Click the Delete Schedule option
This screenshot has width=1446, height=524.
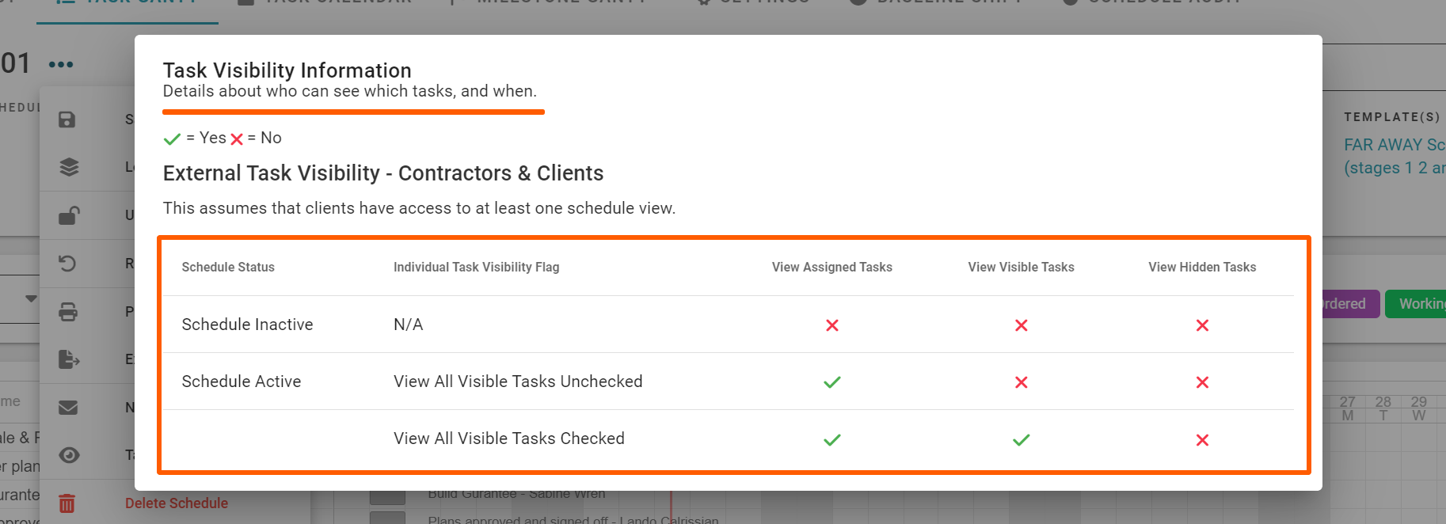click(x=176, y=503)
